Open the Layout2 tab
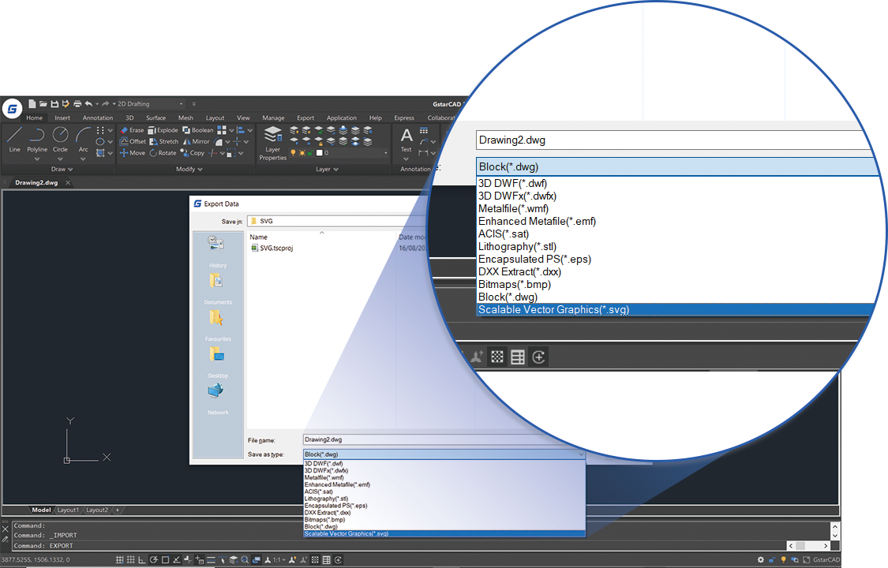 coord(97,510)
